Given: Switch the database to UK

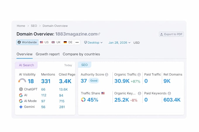Looking at the screenshot, I should 56,42.
